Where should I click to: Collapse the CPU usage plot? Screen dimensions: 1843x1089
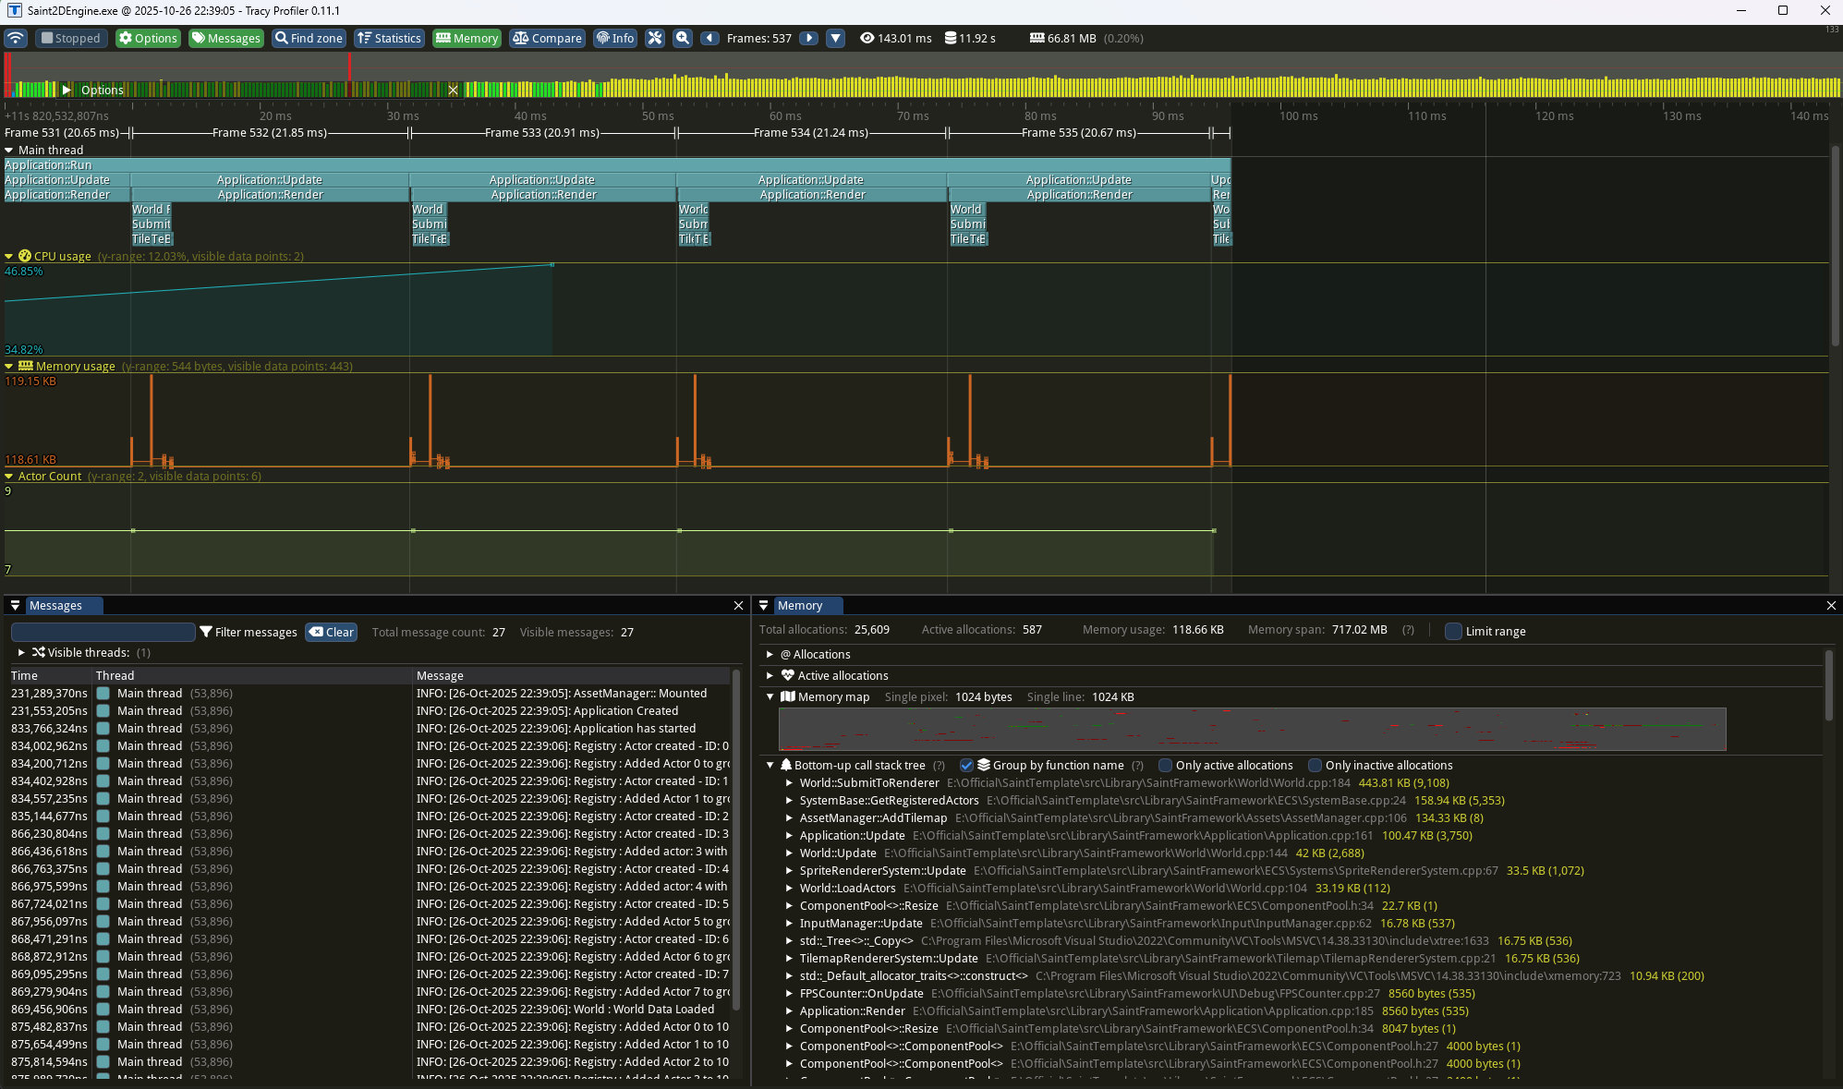tap(10, 256)
